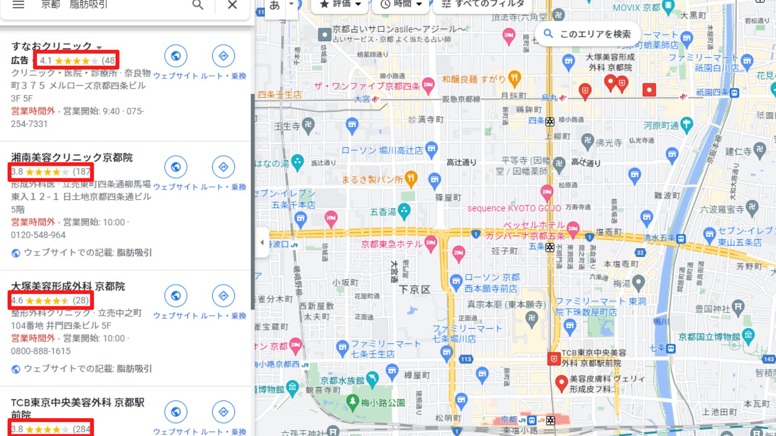Viewport: 776px width, 436px height.
Task: Click the 京都占いサロンasile map marker
Action: pyautogui.click(x=325, y=35)
